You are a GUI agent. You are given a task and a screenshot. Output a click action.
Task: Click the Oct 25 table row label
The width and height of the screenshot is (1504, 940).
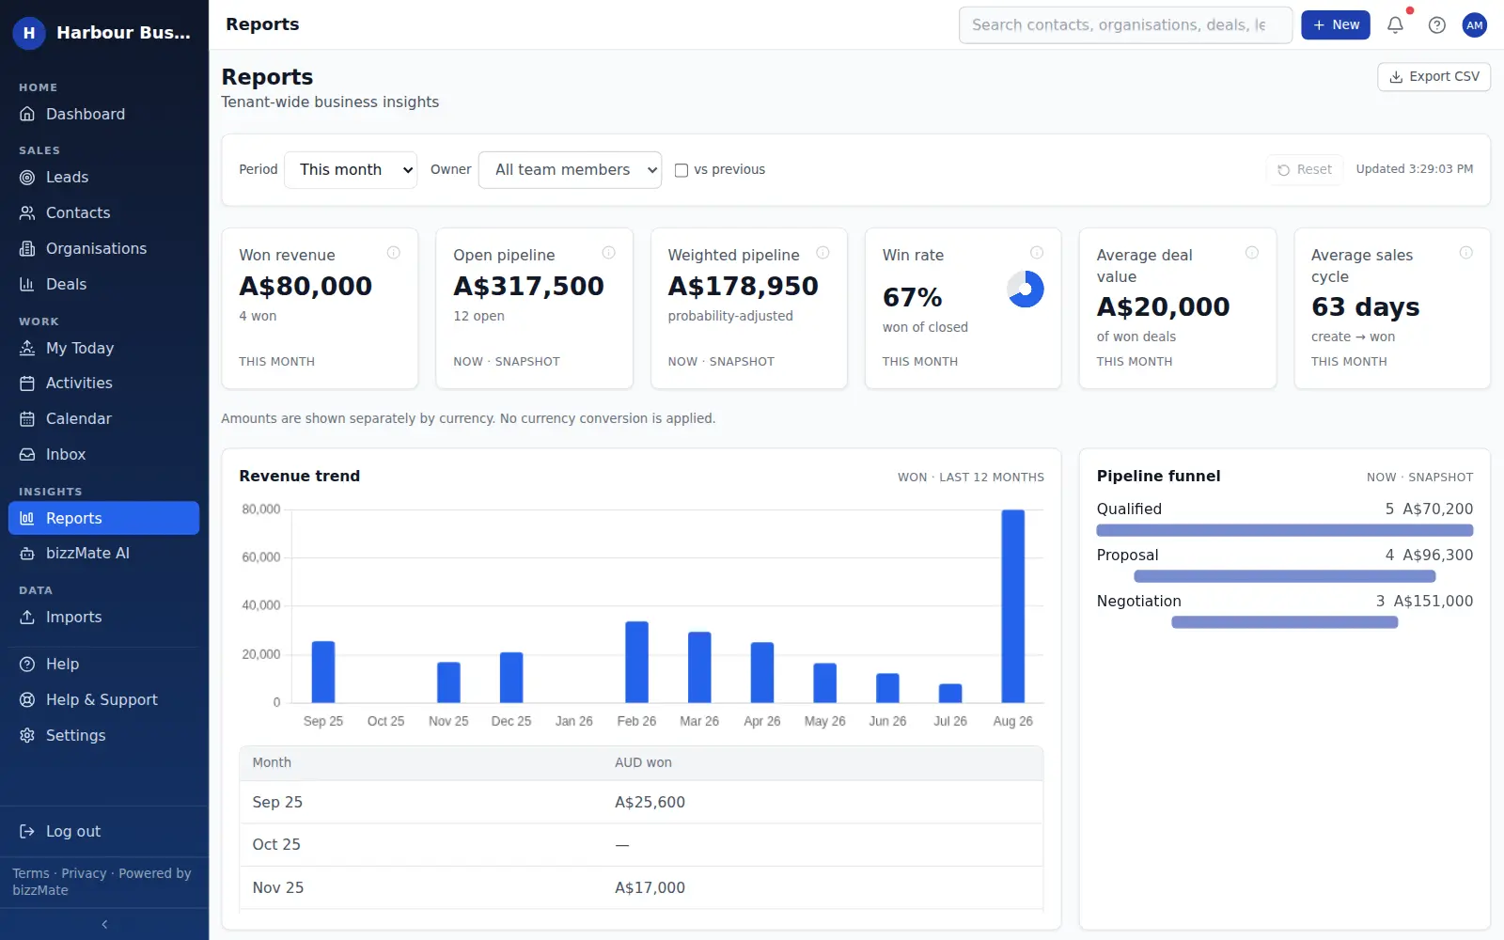coord(276,844)
